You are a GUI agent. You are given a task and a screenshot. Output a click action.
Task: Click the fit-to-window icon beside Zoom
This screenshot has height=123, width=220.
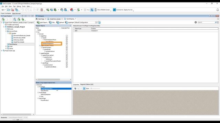point(84,88)
